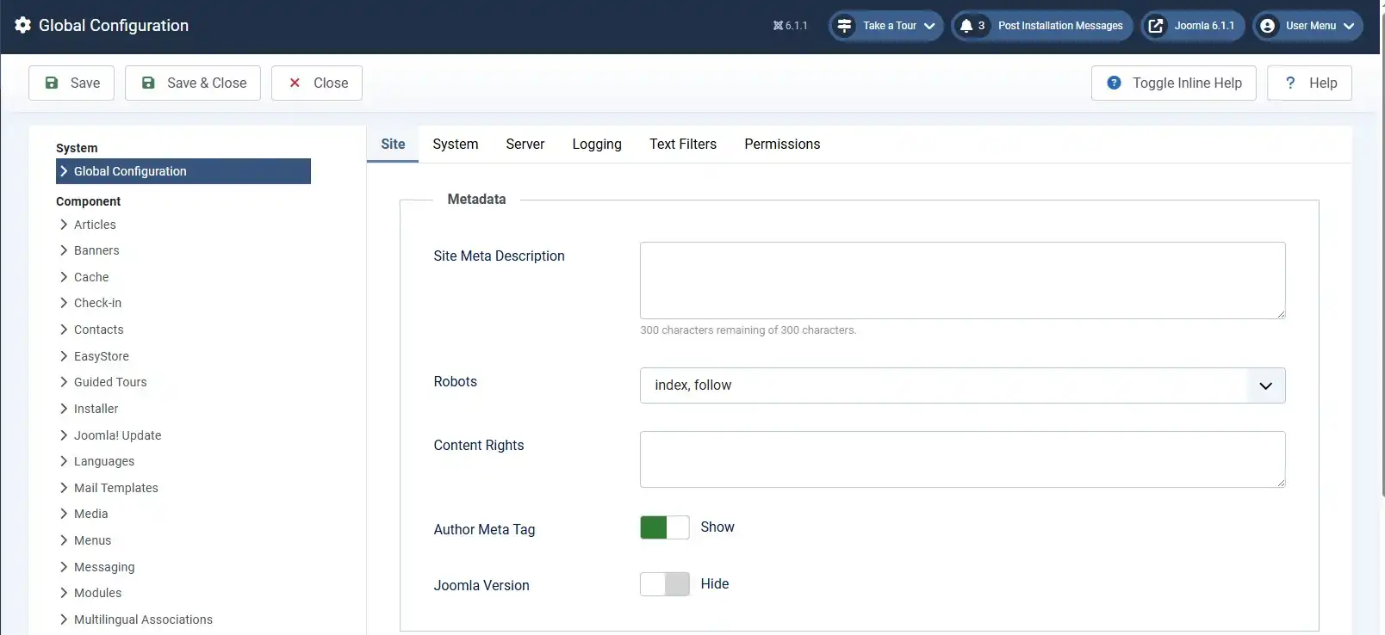Open Messaging component settings

tap(104, 567)
